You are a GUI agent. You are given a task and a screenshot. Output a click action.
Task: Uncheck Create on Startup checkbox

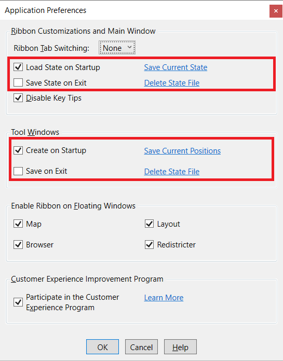pos(18,150)
